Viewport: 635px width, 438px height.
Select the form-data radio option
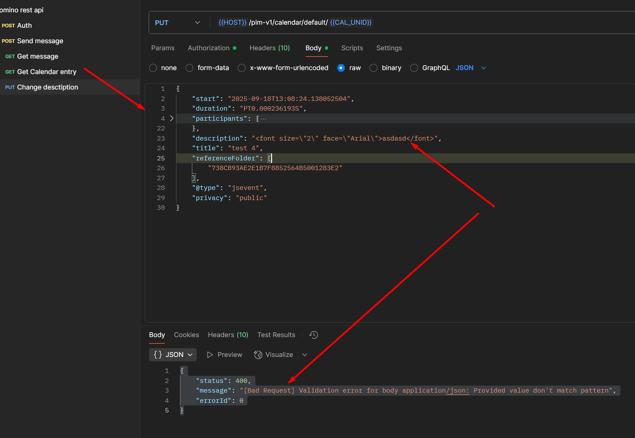[190, 68]
